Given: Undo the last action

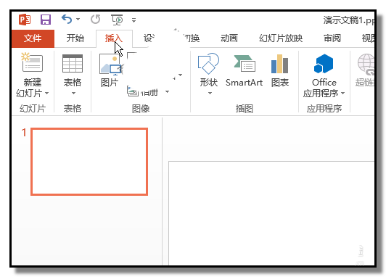Looking at the screenshot, I should [x=67, y=19].
